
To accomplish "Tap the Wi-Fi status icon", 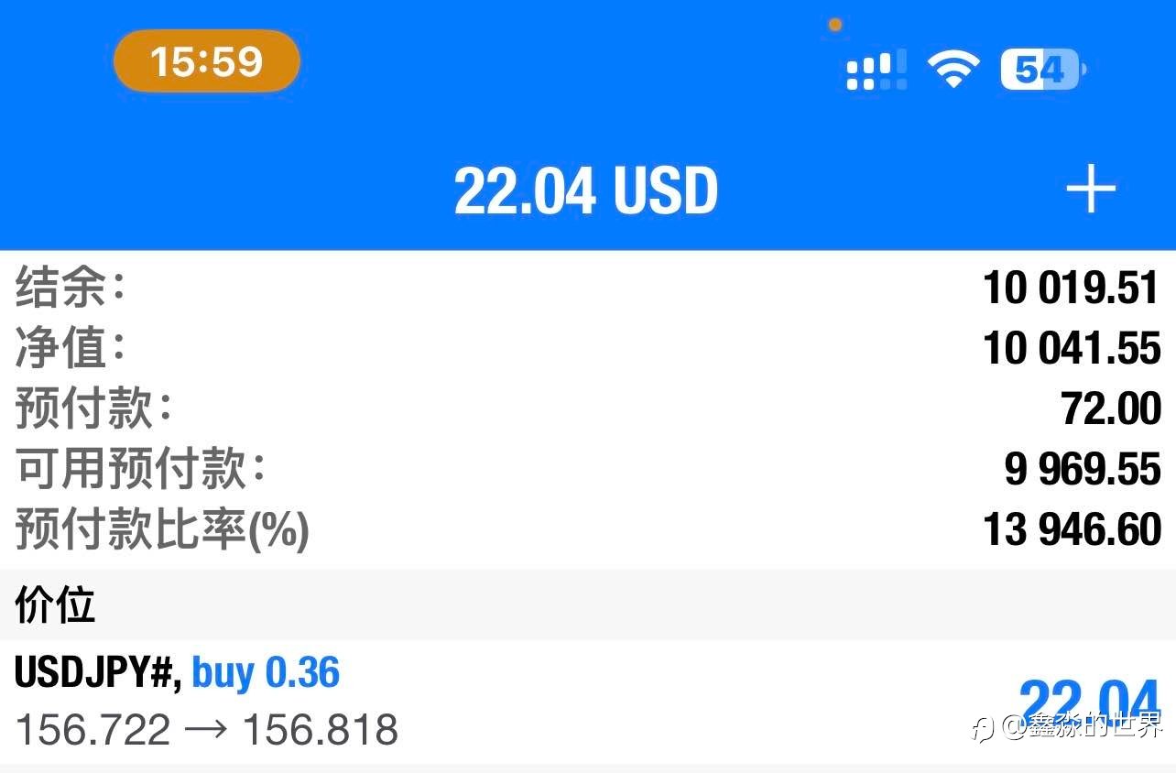I will [x=953, y=70].
